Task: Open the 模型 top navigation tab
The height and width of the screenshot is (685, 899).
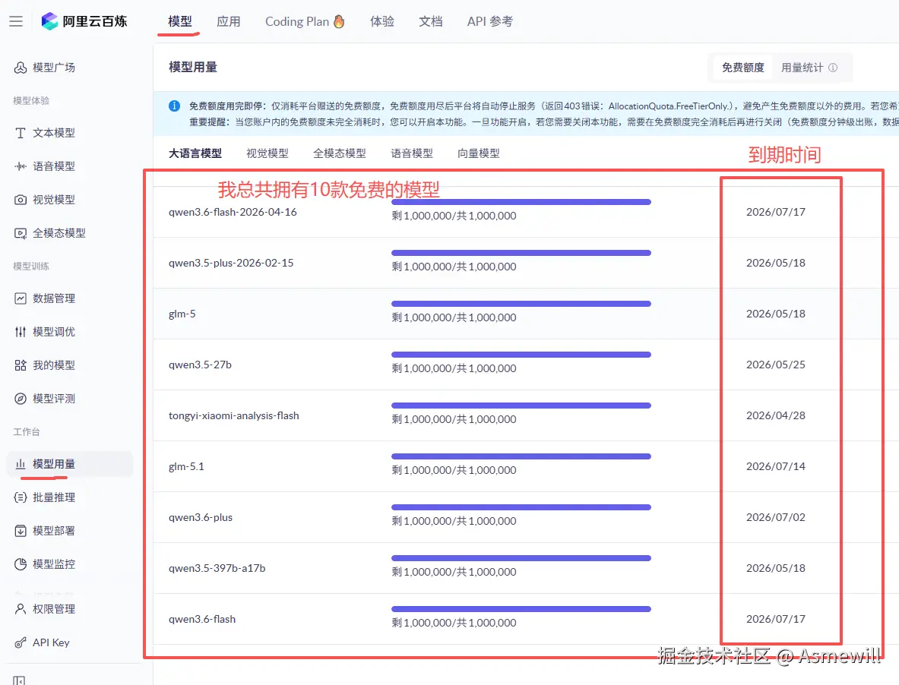Action: coord(179,21)
